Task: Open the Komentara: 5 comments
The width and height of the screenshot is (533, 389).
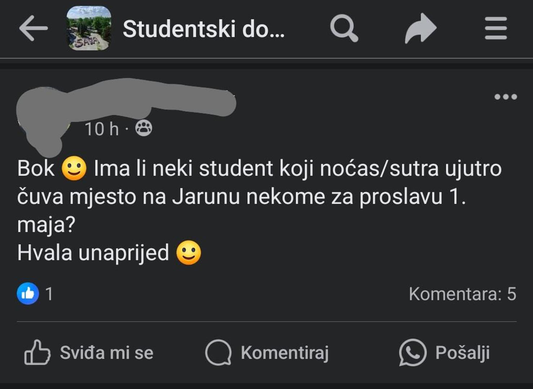Action: pyautogui.click(x=462, y=294)
